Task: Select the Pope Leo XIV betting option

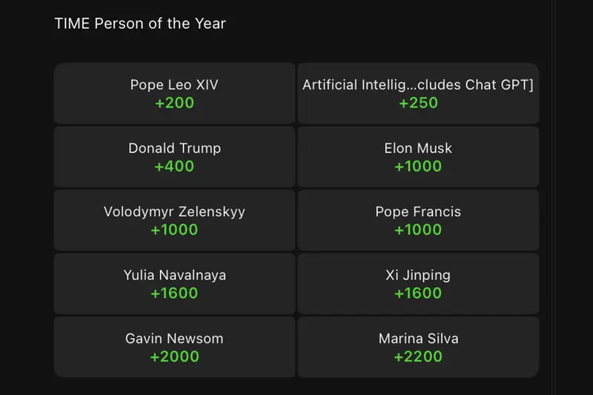Action: click(174, 93)
